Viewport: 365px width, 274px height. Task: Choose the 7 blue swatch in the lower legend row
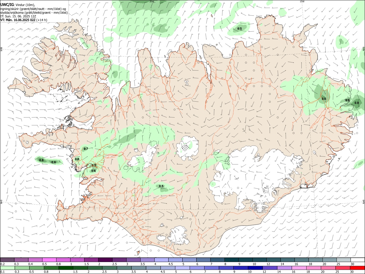pyautogui.click(x=212, y=268)
